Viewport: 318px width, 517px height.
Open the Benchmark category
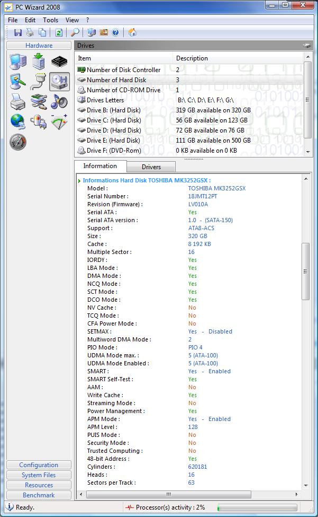click(x=39, y=495)
